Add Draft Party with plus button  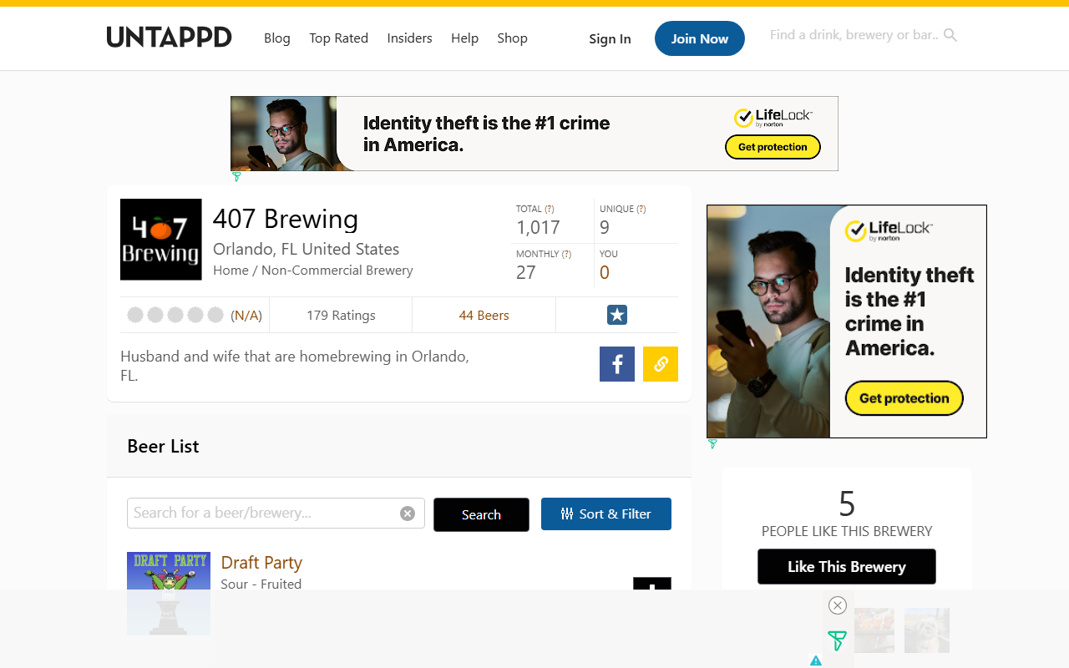[x=652, y=584]
